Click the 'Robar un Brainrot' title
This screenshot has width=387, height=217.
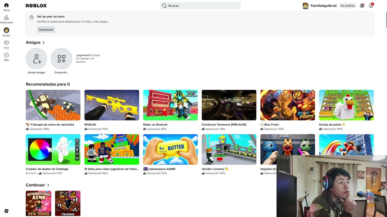click(x=155, y=124)
